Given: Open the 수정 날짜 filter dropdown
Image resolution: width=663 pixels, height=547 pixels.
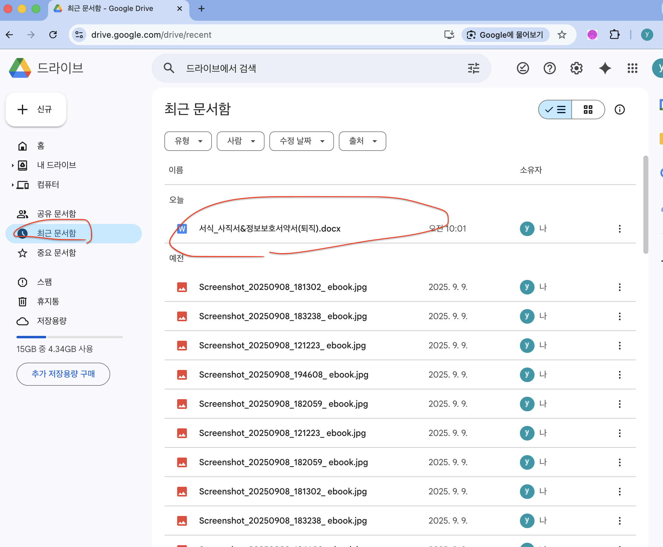Looking at the screenshot, I should [301, 141].
